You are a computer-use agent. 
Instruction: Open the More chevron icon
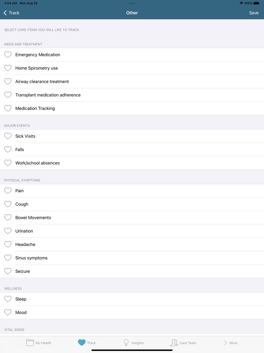(x=225, y=342)
